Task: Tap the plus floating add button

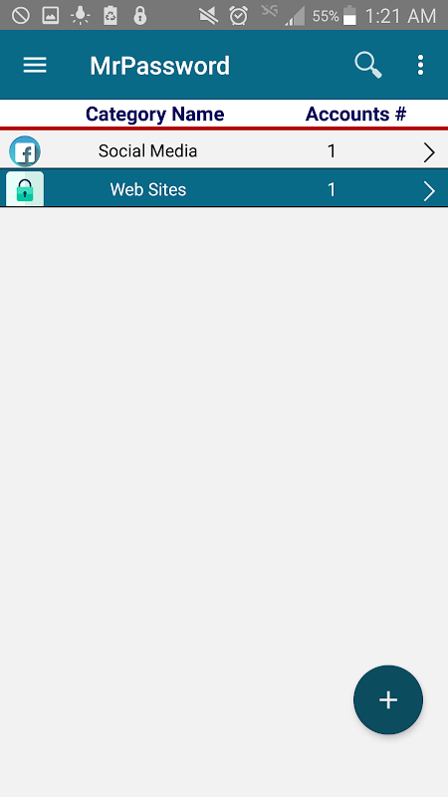Action: click(388, 700)
